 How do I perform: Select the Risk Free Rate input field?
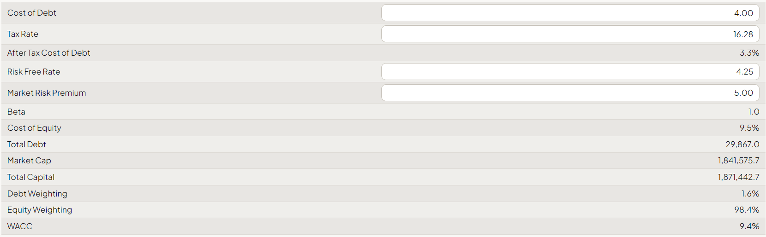[x=570, y=72]
